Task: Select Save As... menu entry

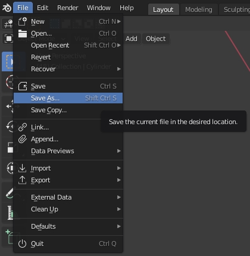Action: point(68,98)
